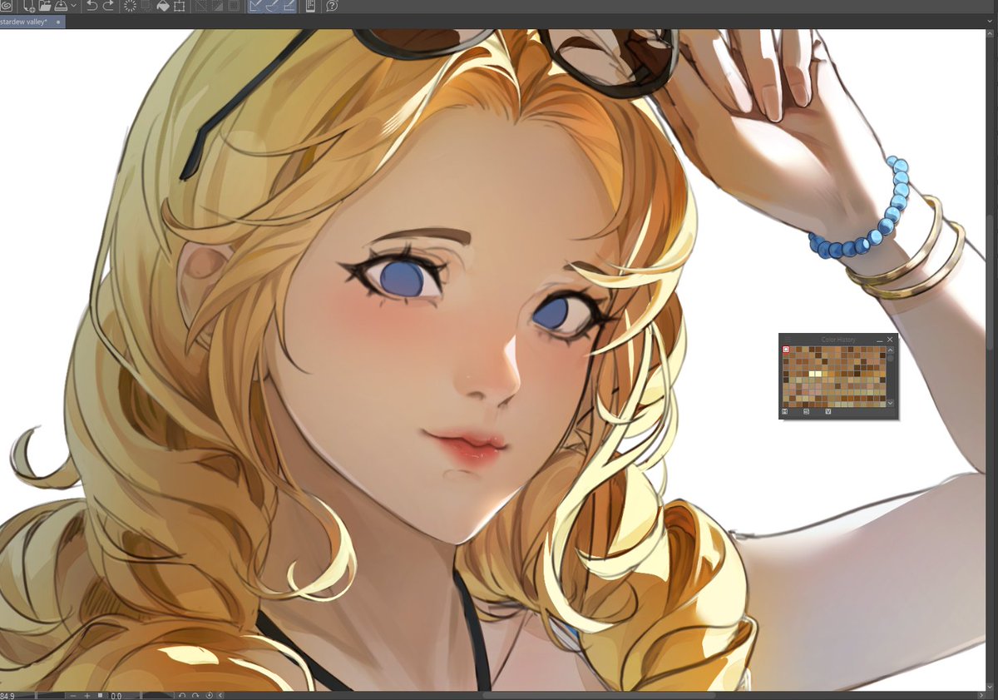The height and width of the screenshot is (700, 998).
Task: Fill selection with the bucket icon
Action: click(163, 6)
